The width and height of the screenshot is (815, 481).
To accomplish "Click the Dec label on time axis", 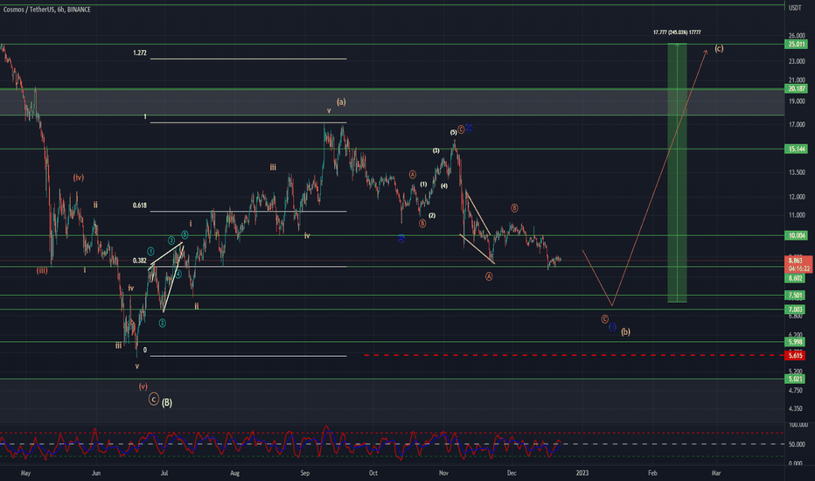I will [512, 473].
